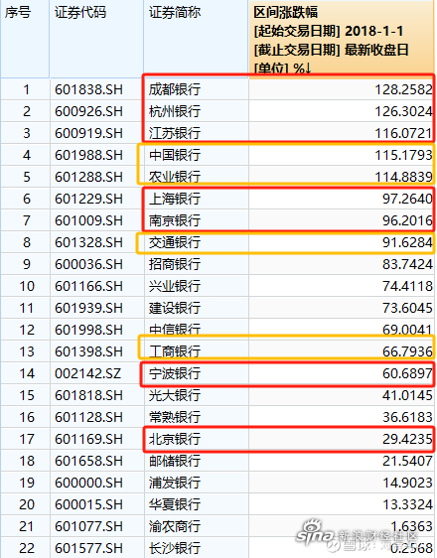Click stock code 601169.SH

pyautogui.click(x=89, y=439)
